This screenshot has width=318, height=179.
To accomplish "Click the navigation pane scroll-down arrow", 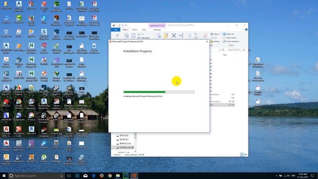I will pos(135,152).
